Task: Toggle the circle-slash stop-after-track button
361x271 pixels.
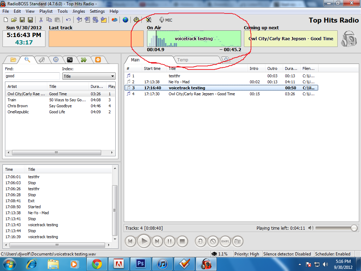Action: (x=213, y=241)
